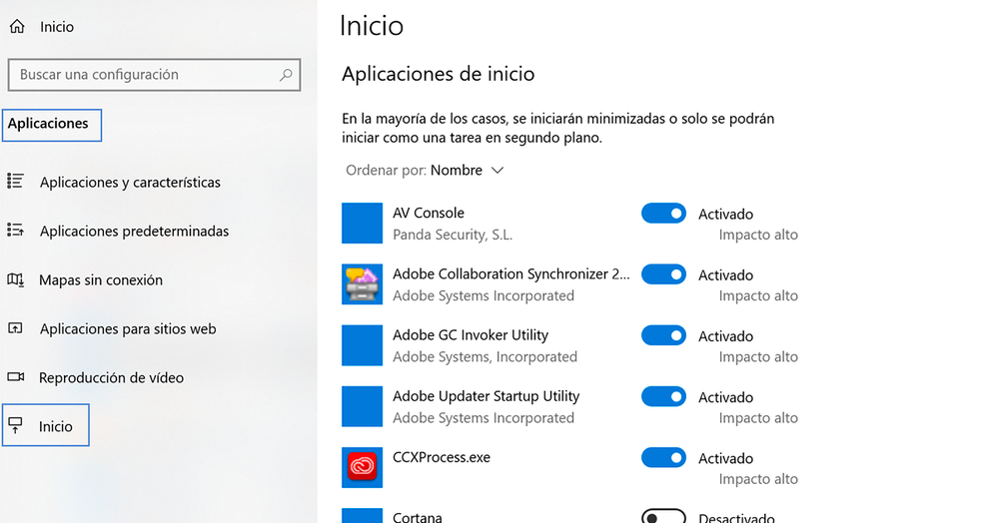Click the Aplicaciones para sitios web icon
The height and width of the screenshot is (523, 997).
tap(15, 328)
